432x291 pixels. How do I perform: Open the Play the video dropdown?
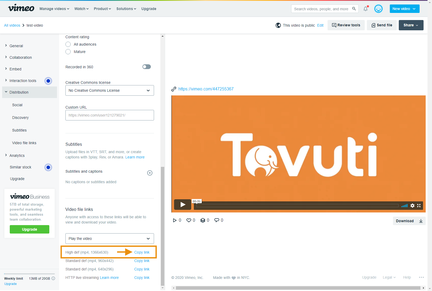pyautogui.click(x=109, y=239)
